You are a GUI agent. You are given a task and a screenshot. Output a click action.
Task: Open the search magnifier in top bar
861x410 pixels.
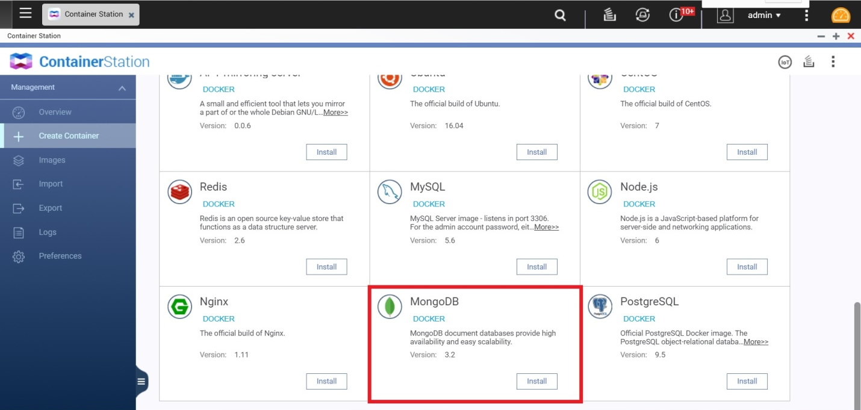[x=560, y=16]
